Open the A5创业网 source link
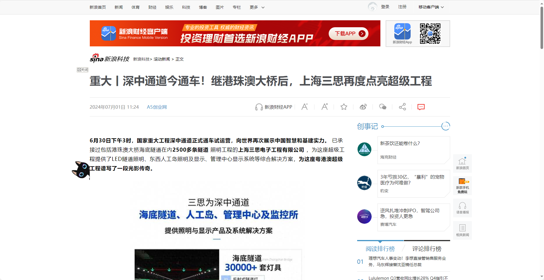 [157, 107]
